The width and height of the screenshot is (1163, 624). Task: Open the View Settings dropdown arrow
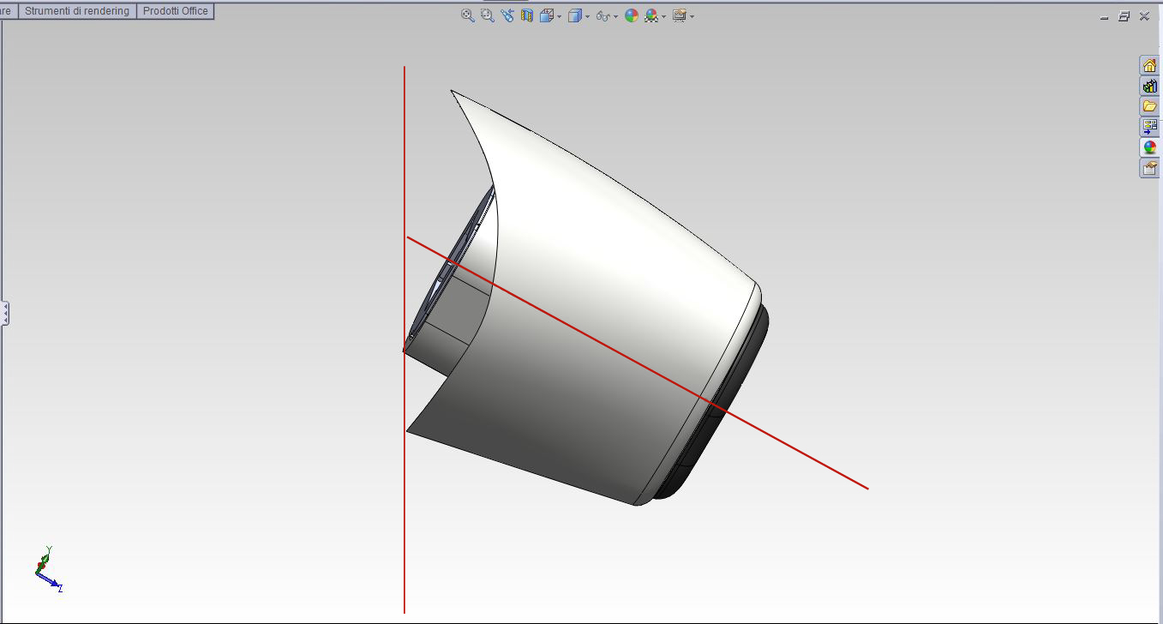(692, 16)
